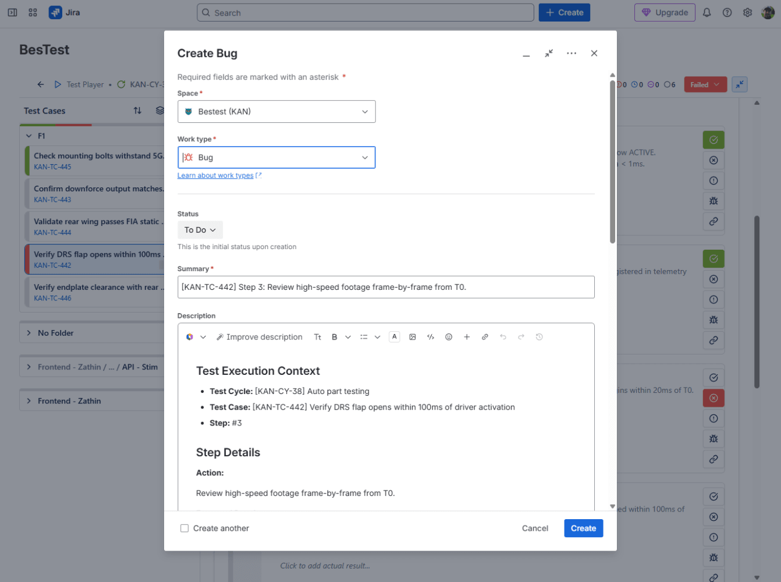This screenshot has height=582, width=781.
Task: Click the Test Player back arrow
Action: tap(41, 84)
